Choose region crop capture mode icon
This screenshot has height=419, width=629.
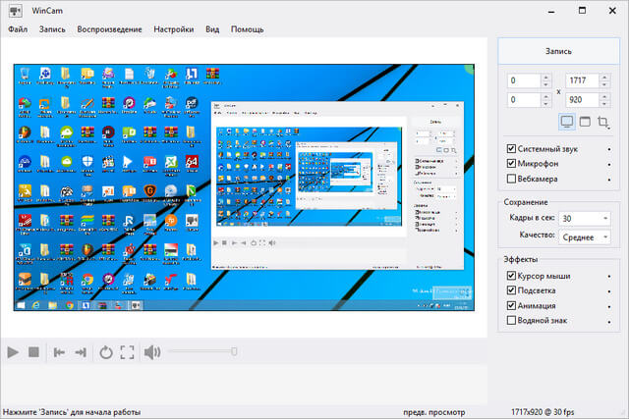point(603,122)
